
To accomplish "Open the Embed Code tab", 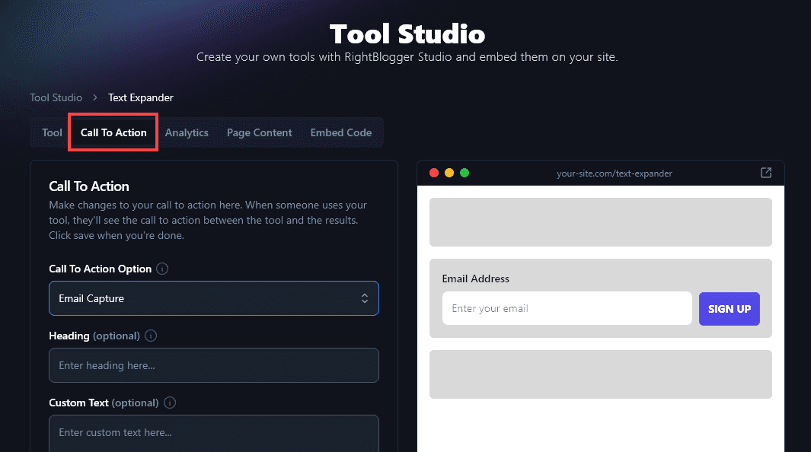I will 340,132.
